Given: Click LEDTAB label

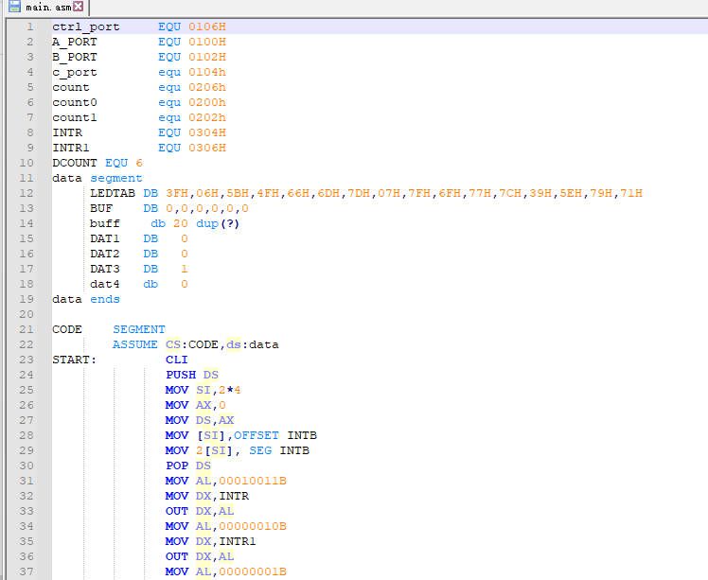Looking at the screenshot, I should coord(113,193).
